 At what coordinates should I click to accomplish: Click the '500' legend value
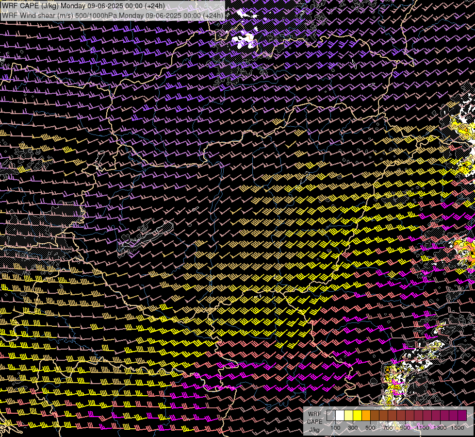[x=370, y=428]
